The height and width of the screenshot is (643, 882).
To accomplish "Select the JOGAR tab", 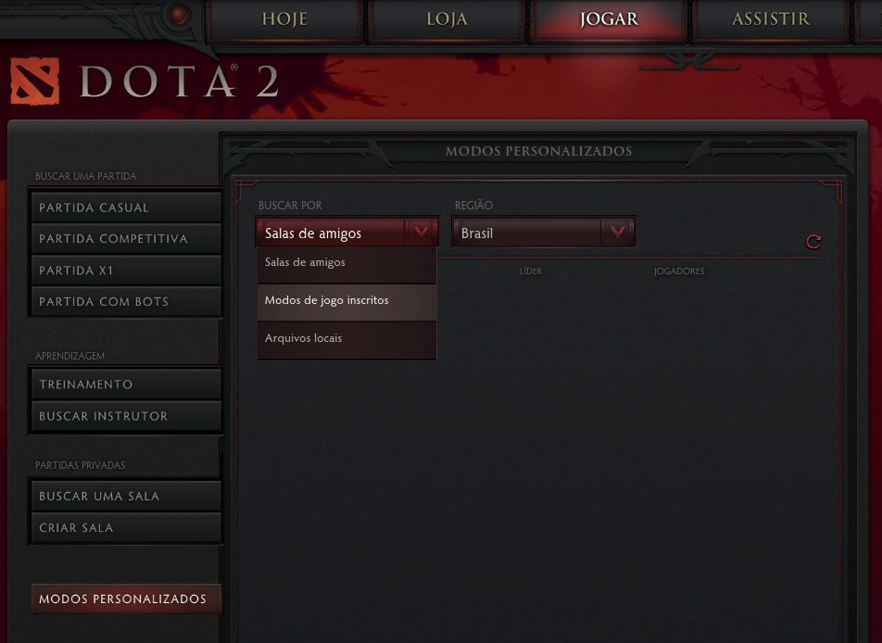I will pyautogui.click(x=609, y=20).
